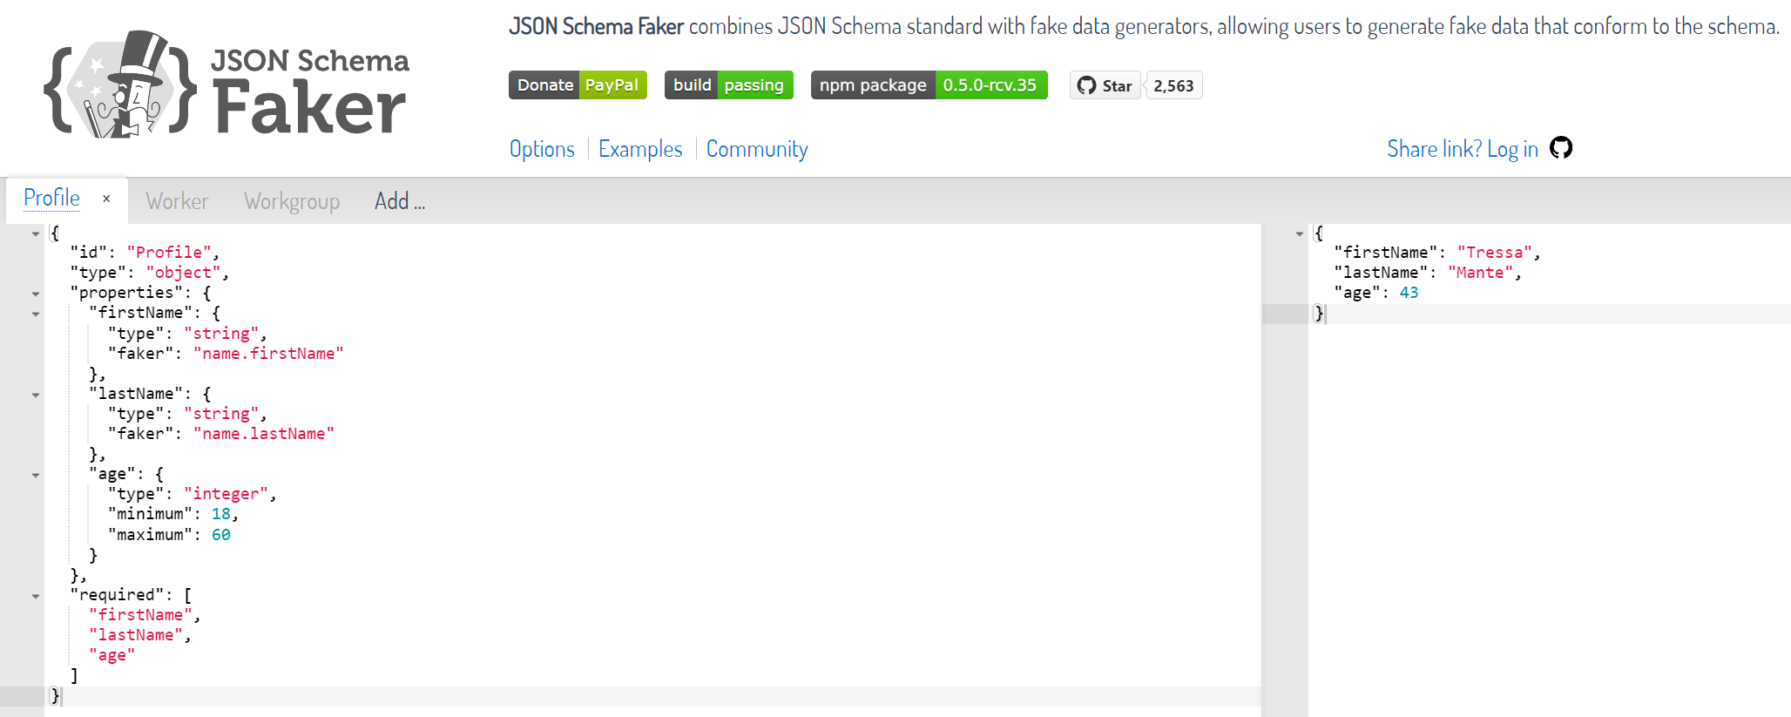The height and width of the screenshot is (717, 1791).
Task: Collapse the "required" array
Action: pos(36,596)
